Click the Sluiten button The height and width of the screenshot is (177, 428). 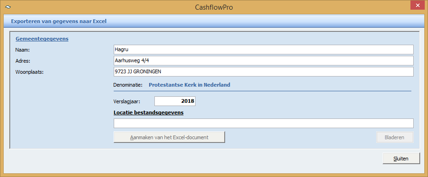[401, 159]
